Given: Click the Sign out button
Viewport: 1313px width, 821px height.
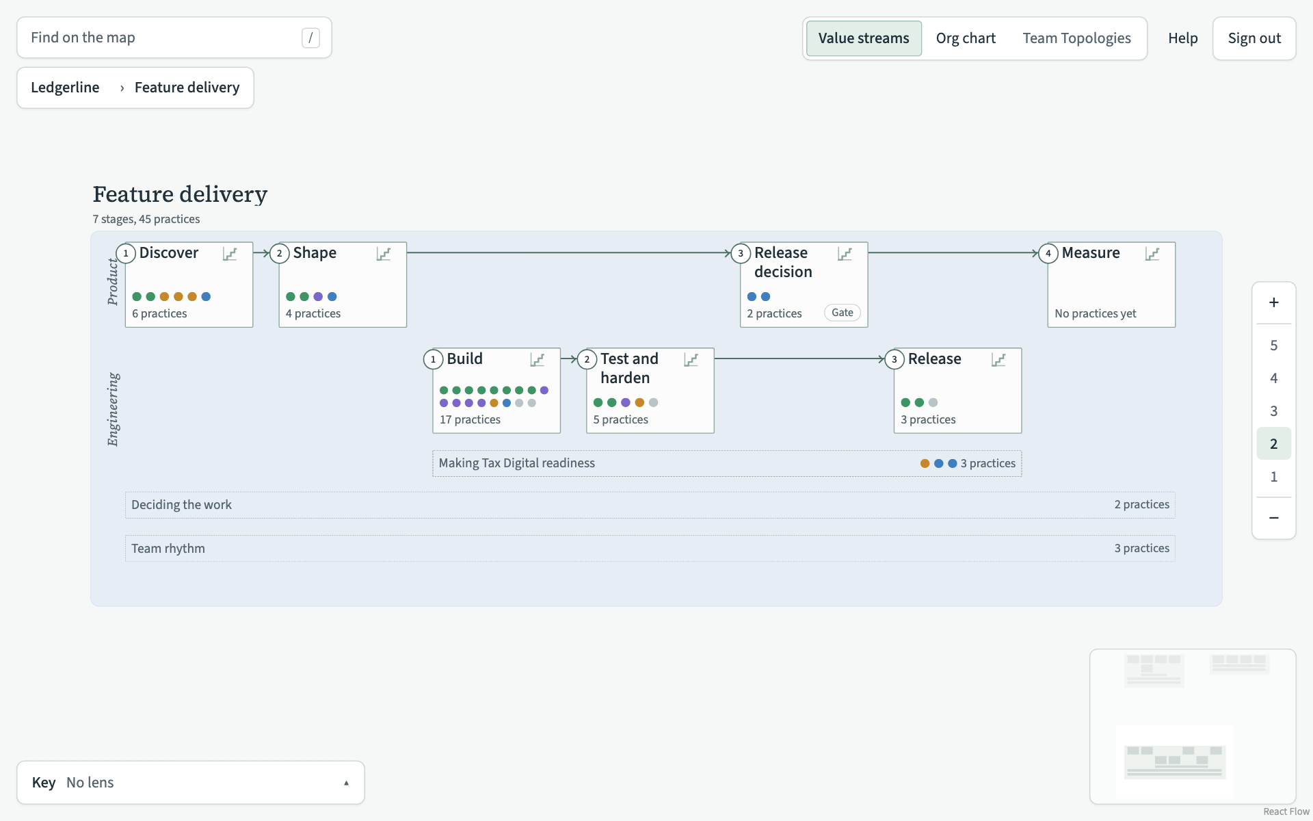Looking at the screenshot, I should pos(1254,38).
